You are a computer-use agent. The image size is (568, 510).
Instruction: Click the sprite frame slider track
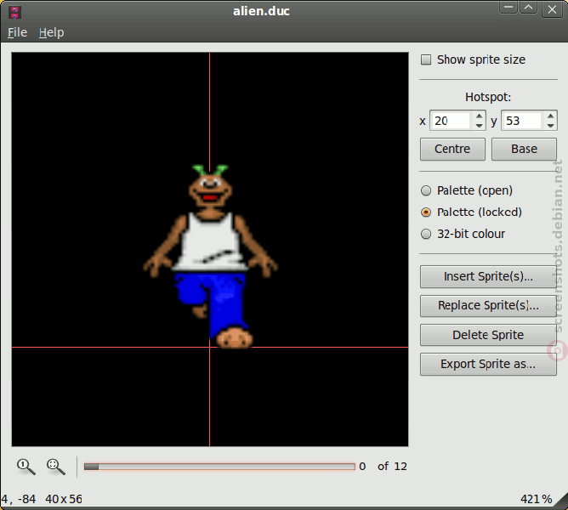pos(219,467)
